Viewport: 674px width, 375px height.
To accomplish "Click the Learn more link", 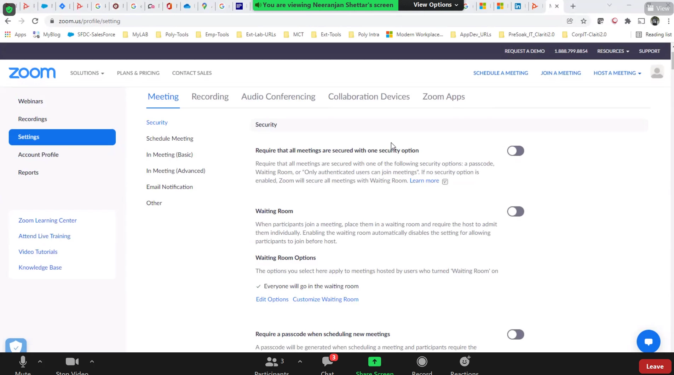I will pyautogui.click(x=424, y=181).
